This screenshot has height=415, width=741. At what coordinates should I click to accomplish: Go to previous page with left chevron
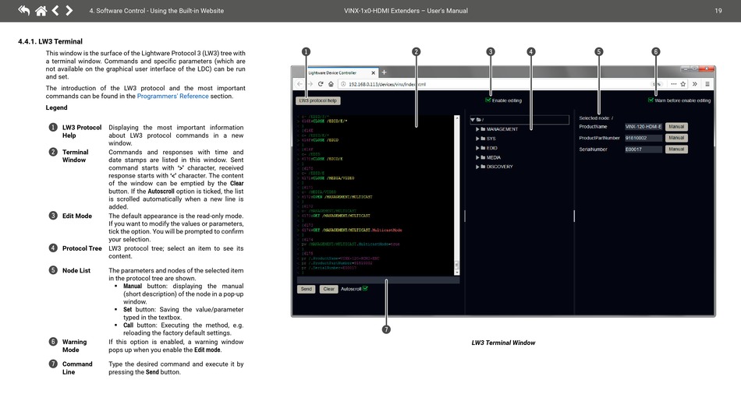(55, 10)
